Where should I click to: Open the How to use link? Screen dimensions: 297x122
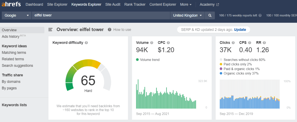click(x=122, y=30)
